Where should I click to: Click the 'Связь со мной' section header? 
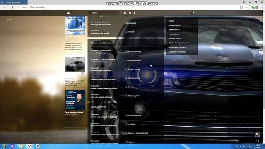98,107
